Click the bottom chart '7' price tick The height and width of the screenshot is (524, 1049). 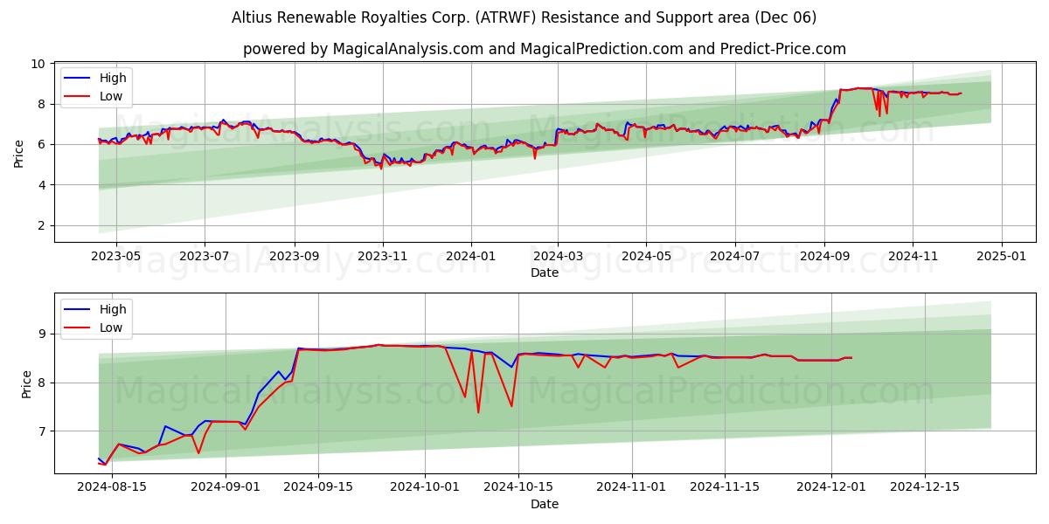pyautogui.click(x=42, y=431)
